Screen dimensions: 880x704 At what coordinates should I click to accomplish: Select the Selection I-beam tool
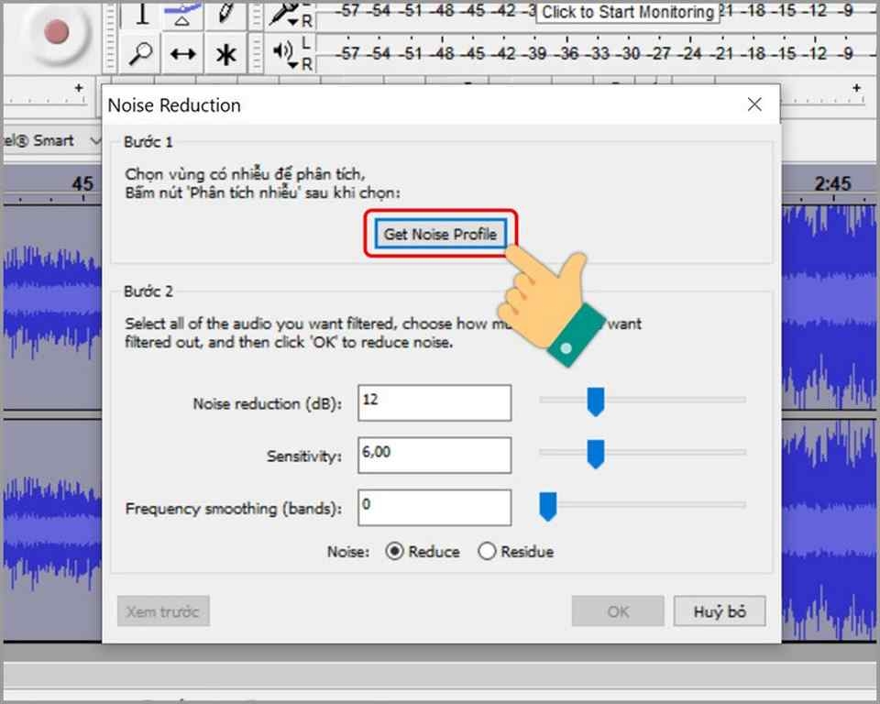140,14
